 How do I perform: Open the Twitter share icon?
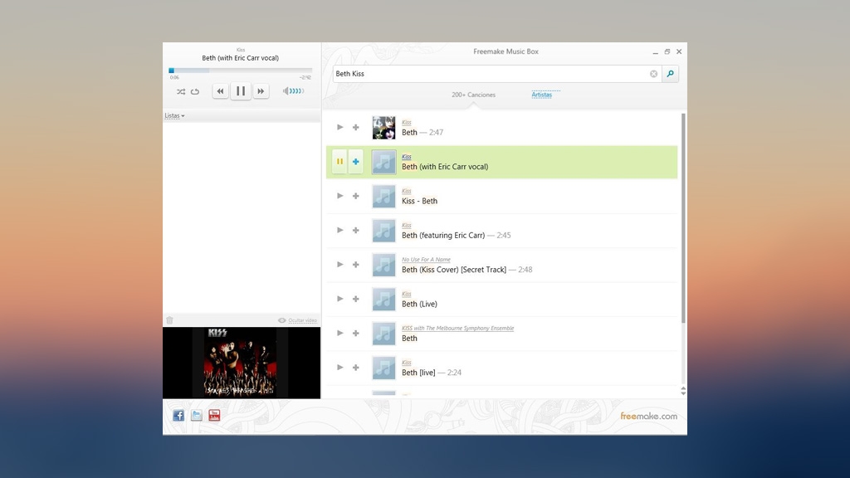point(196,415)
